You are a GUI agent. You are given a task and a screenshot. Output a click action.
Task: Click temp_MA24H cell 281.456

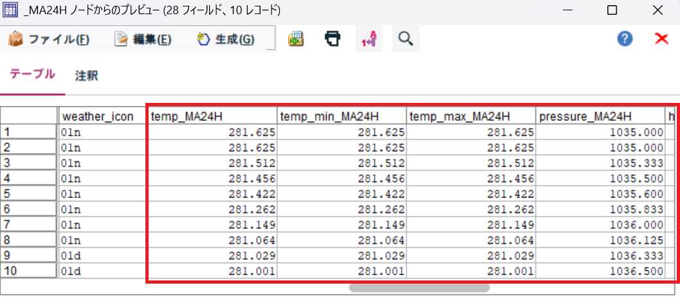pyautogui.click(x=212, y=179)
